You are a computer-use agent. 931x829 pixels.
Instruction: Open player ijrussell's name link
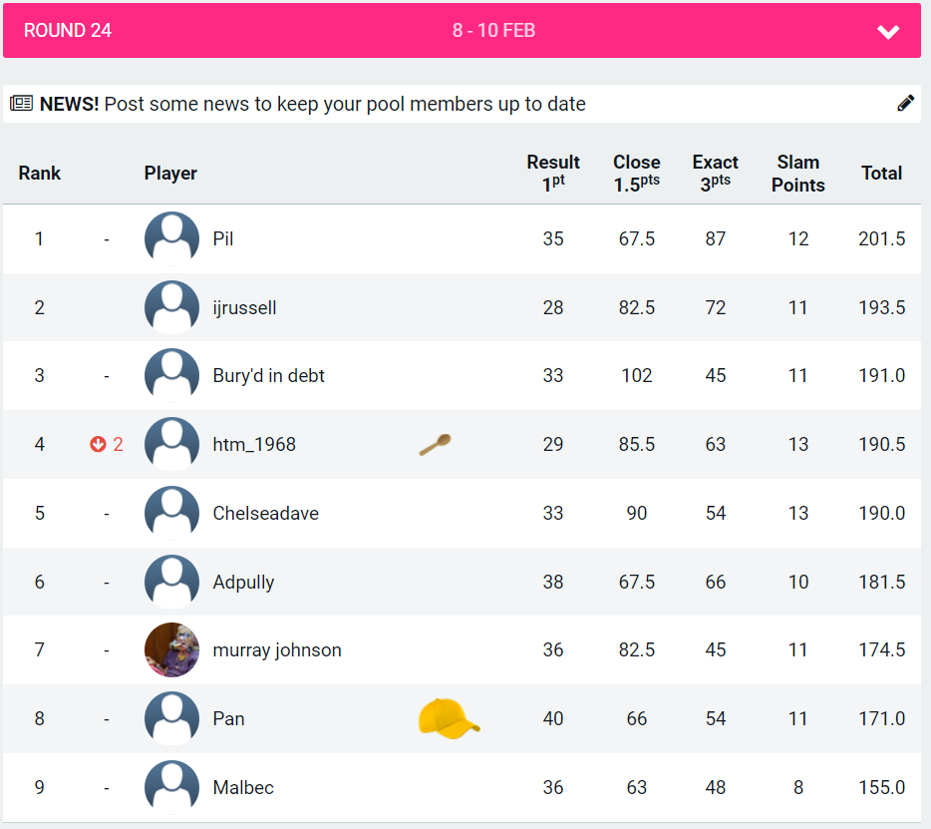[244, 308]
